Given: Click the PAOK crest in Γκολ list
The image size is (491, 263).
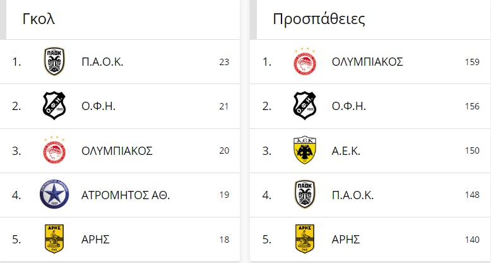Looking at the screenshot, I should pos(54,61).
